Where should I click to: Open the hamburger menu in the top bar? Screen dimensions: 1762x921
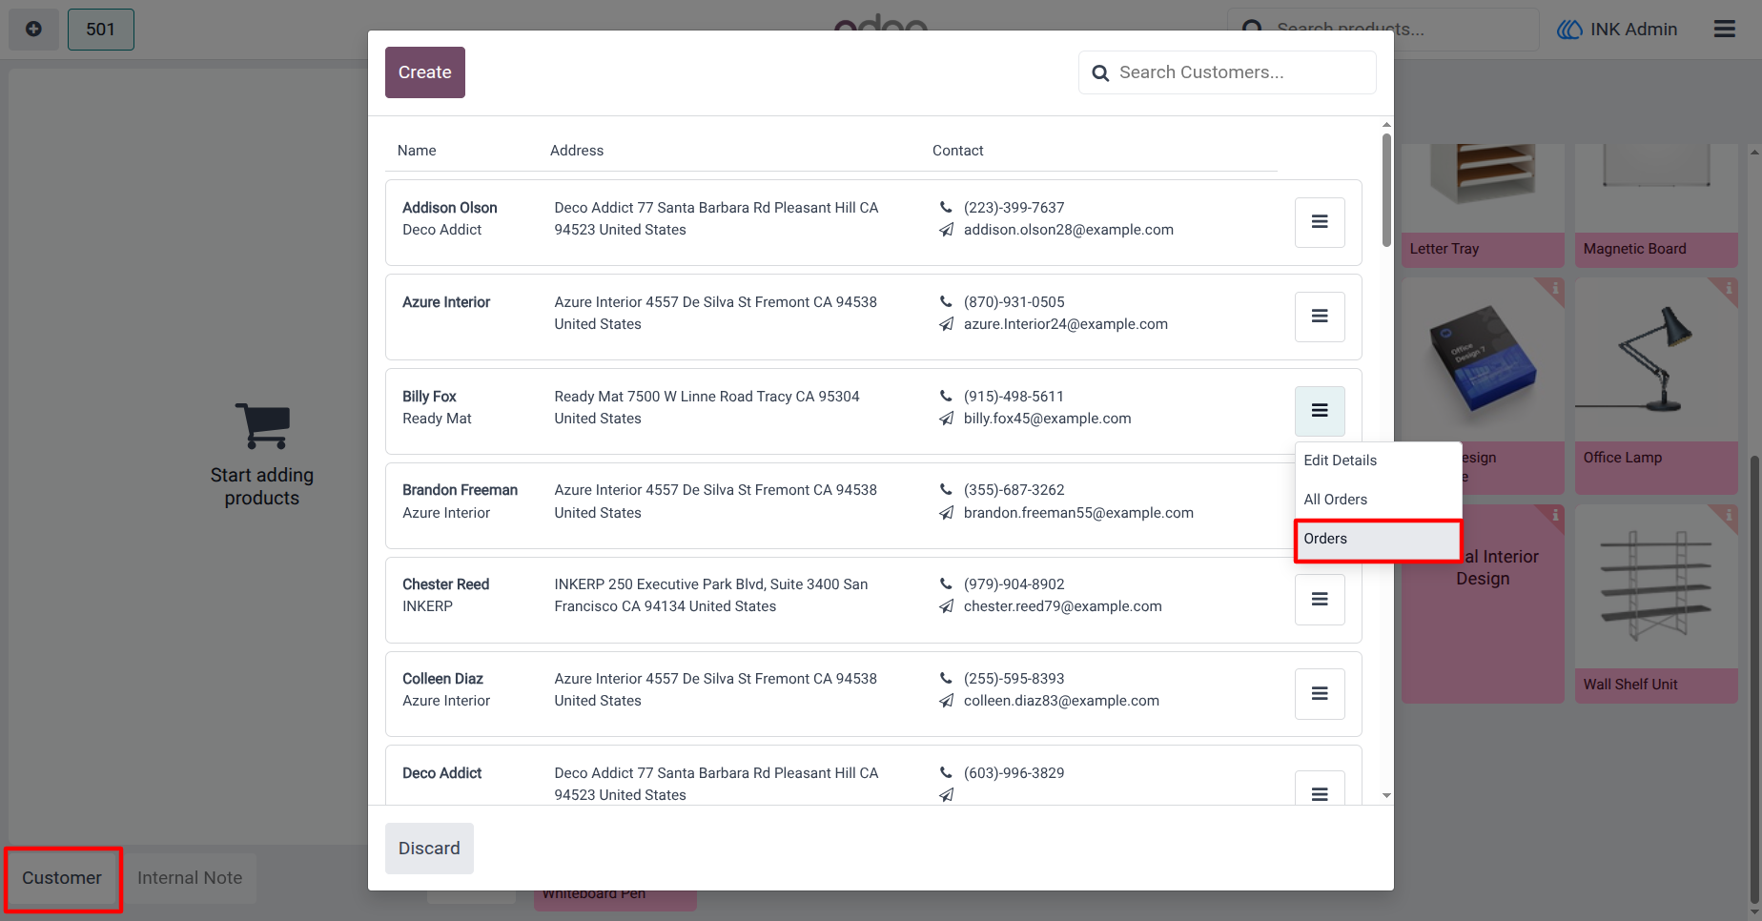coord(1725,30)
